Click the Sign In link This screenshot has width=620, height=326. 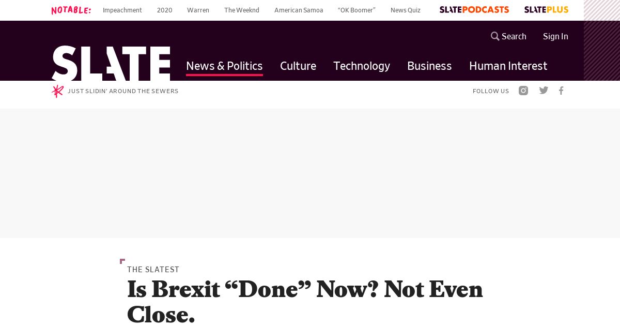[555, 36]
